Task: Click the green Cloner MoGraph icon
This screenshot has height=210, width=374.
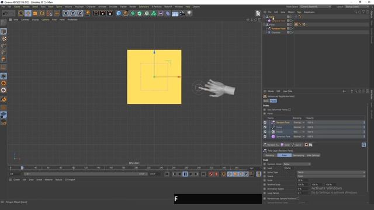Action: pyautogui.click(x=154, y=13)
